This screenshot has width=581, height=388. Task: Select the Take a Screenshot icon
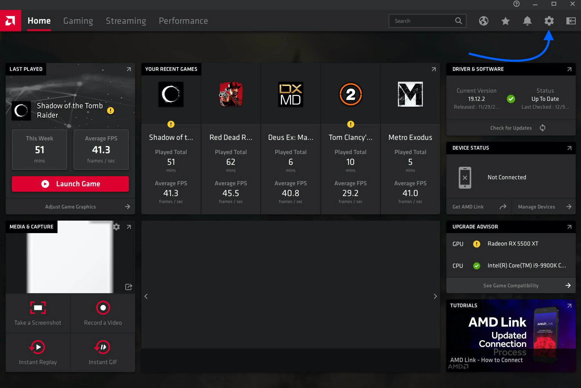pyautogui.click(x=37, y=308)
